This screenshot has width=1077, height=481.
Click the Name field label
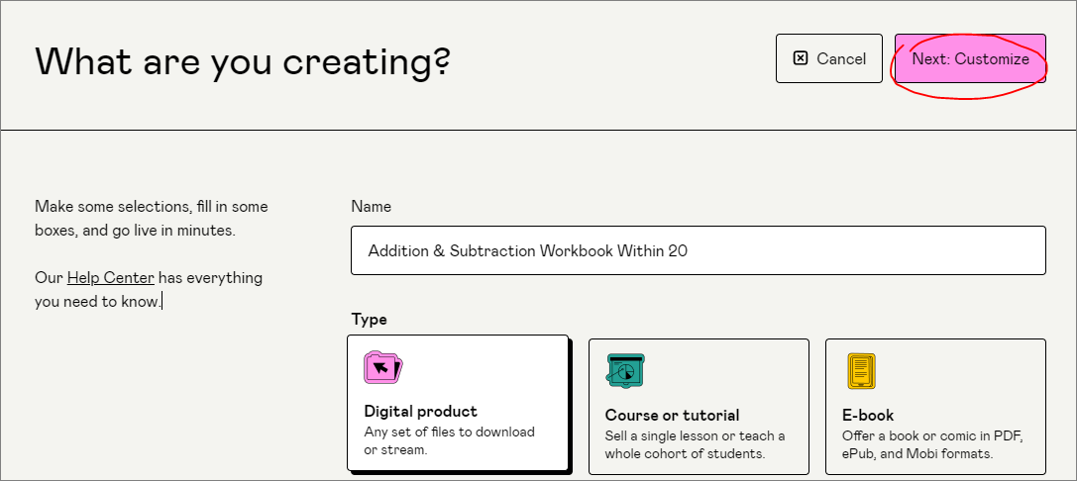click(371, 207)
